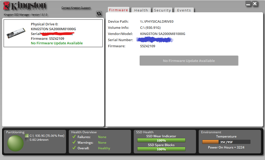Viewport: 265px width, 160px height.
Task: Click the Health Overview panel heading
Action: pyautogui.click(x=84, y=132)
